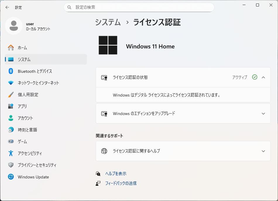Open ゲーム settings page

46,141
